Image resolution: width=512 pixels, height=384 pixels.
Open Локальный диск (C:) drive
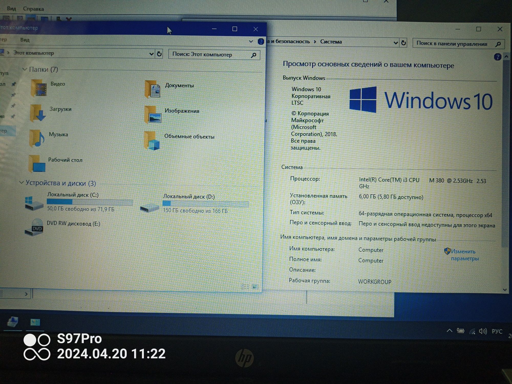79,202
